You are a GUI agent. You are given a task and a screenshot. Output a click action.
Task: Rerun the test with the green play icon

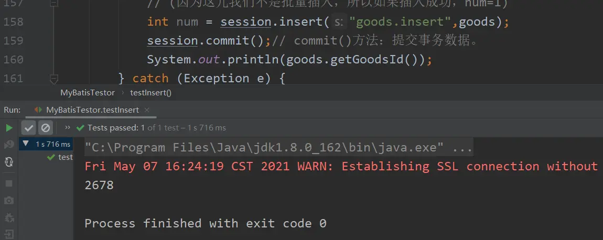point(9,128)
